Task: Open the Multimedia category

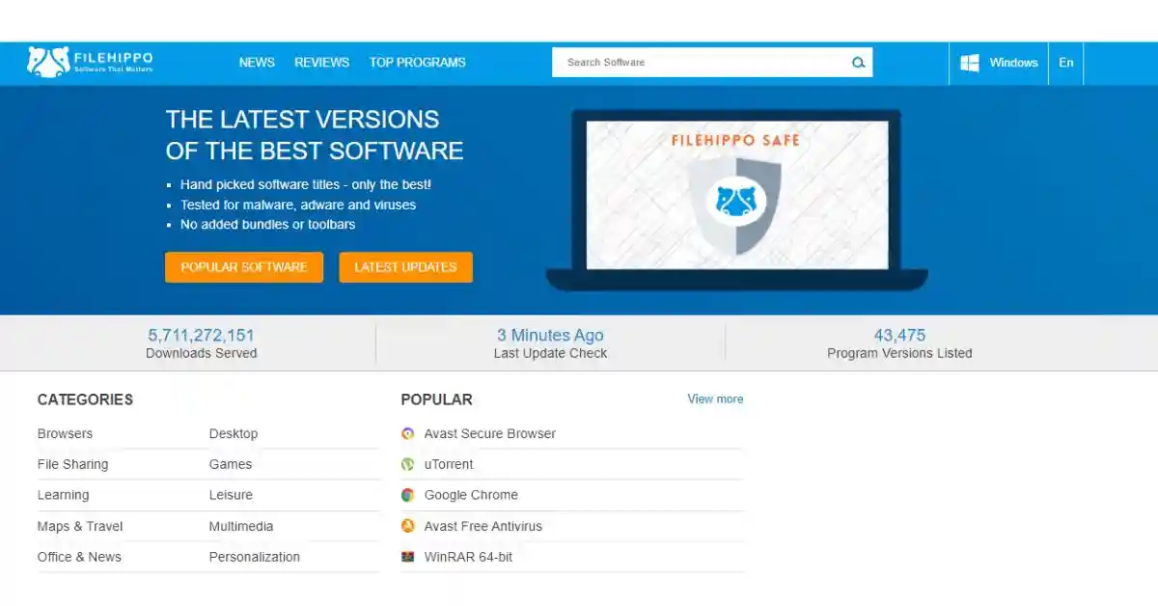Action: click(x=241, y=526)
